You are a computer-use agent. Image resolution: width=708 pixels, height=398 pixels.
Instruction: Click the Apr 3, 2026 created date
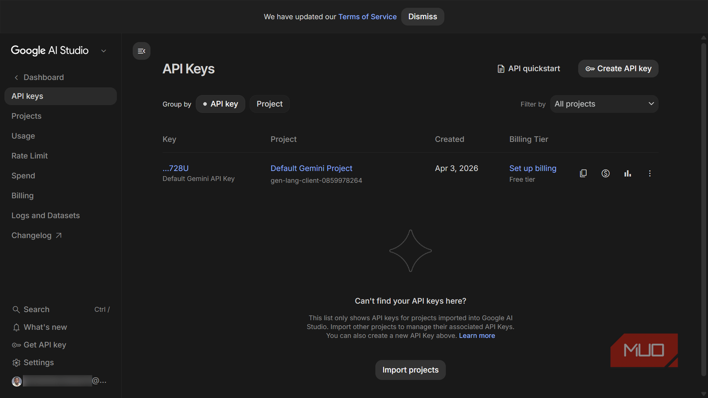pos(456,168)
